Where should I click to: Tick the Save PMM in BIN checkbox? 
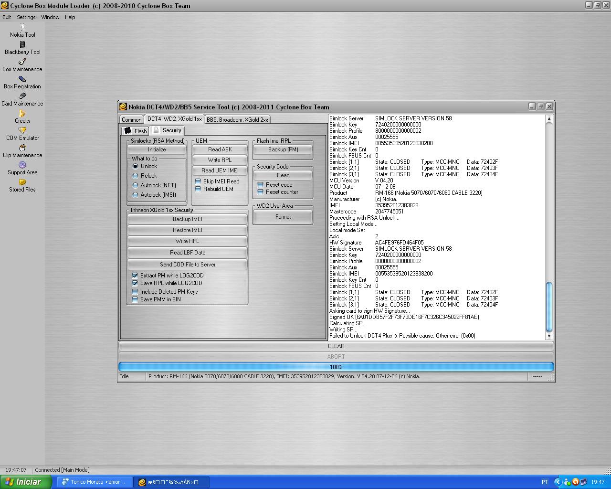point(135,299)
